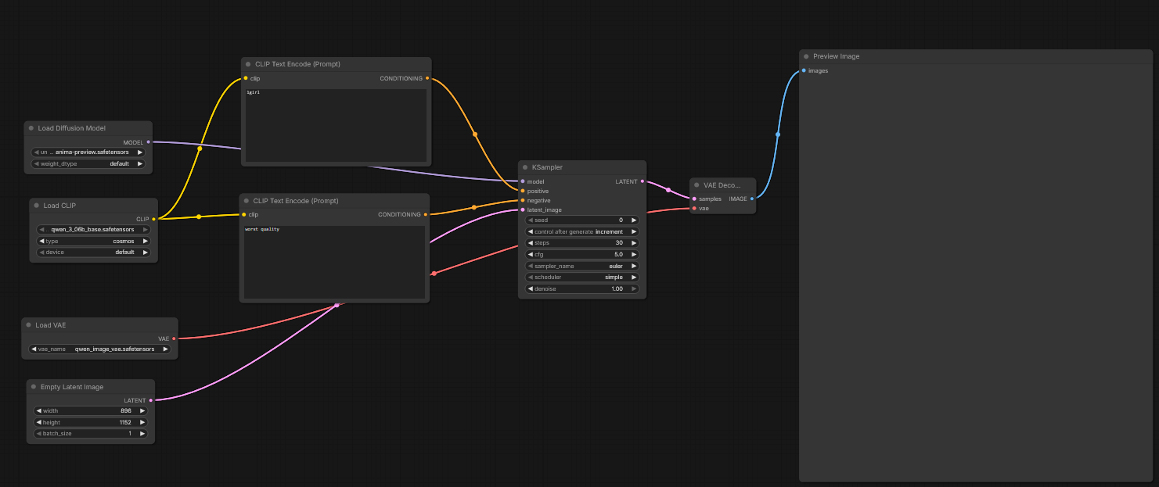
Task: Click the VAE output socket on Load VAE
Action: [174, 338]
